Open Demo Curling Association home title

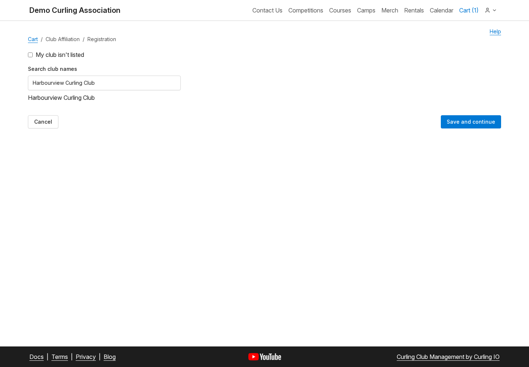pos(75,10)
